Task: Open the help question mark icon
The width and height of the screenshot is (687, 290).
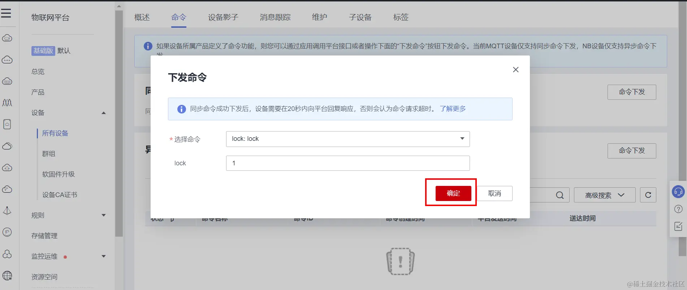Action: 678,209
